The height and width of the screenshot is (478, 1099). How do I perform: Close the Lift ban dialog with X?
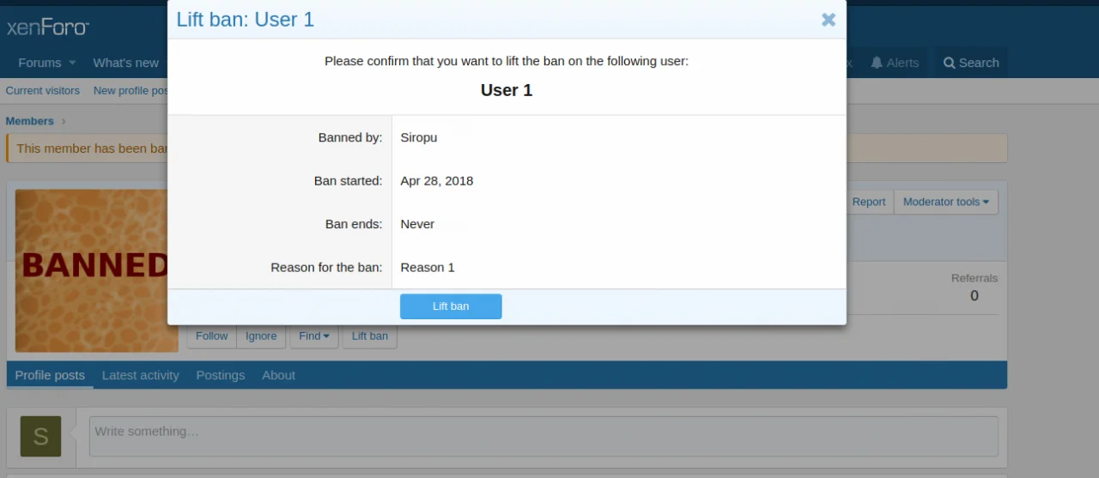(828, 20)
